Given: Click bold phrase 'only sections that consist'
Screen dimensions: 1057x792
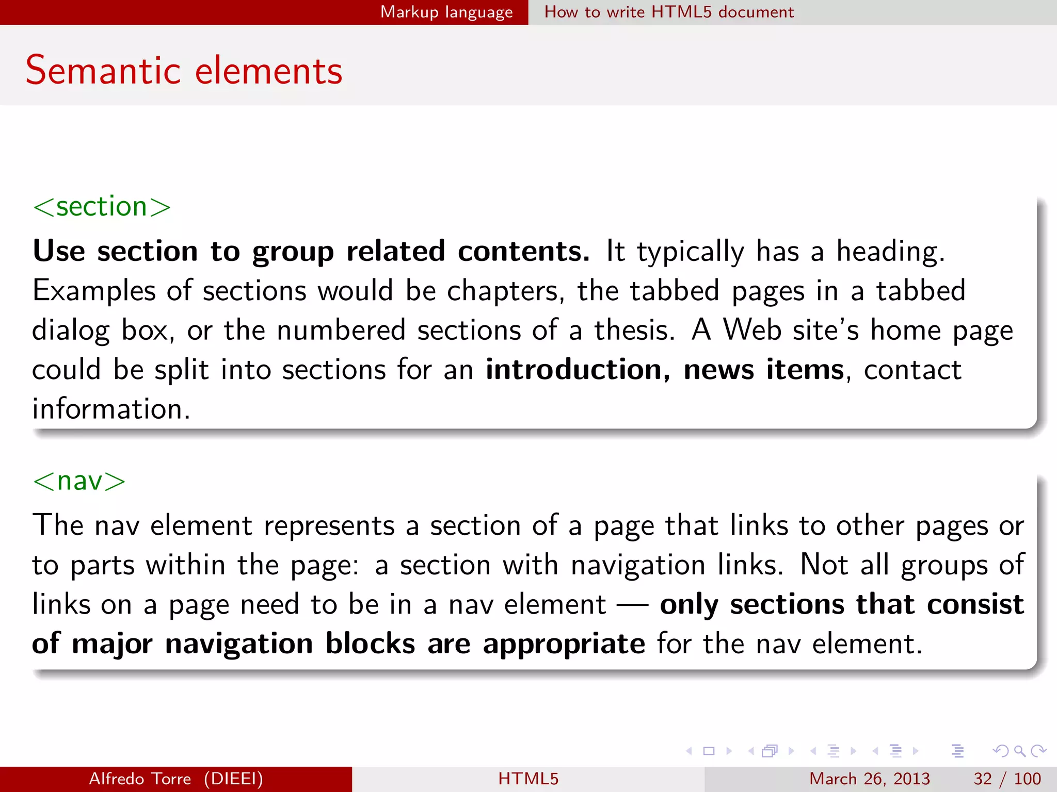Looking at the screenshot, I should [842, 605].
